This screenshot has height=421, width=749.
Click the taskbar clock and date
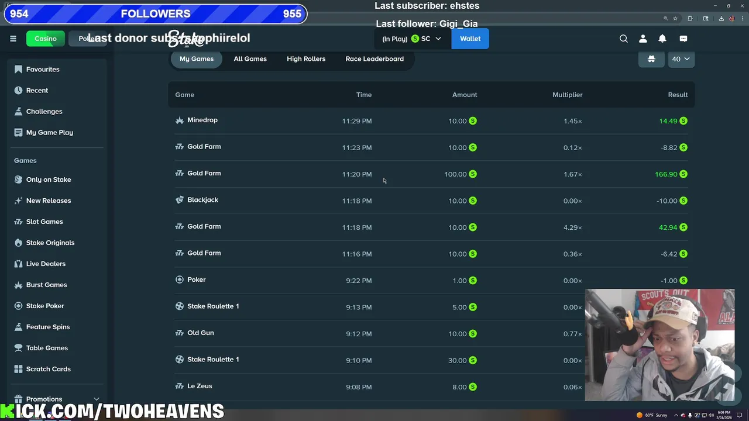724,415
